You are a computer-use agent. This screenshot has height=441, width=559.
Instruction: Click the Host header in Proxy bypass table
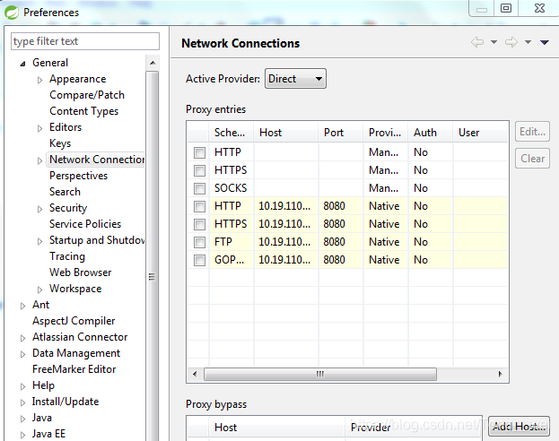coord(276,428)
